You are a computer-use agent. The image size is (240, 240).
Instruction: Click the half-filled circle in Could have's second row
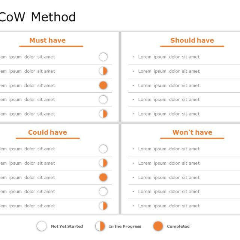(x=103, y=163)
